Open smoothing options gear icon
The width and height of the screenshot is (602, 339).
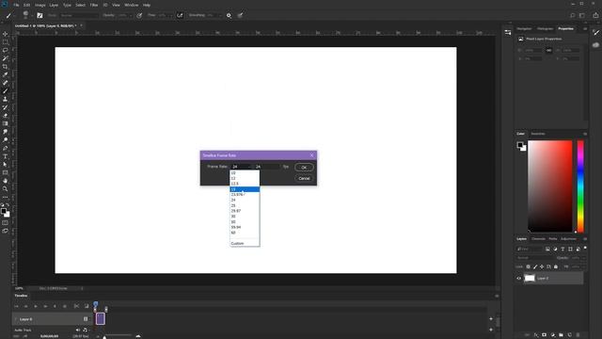[229, 15]
